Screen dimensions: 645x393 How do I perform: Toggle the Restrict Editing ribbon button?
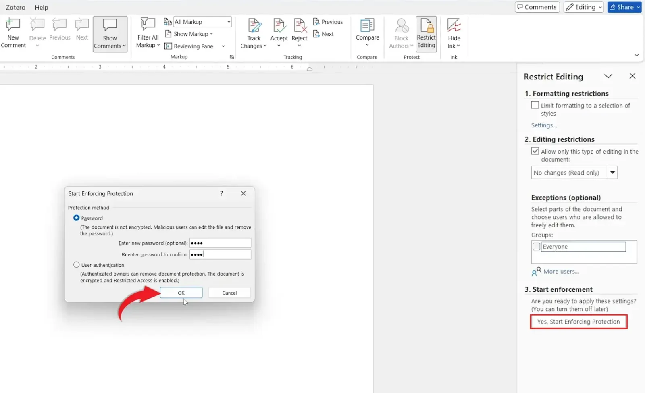426,34
